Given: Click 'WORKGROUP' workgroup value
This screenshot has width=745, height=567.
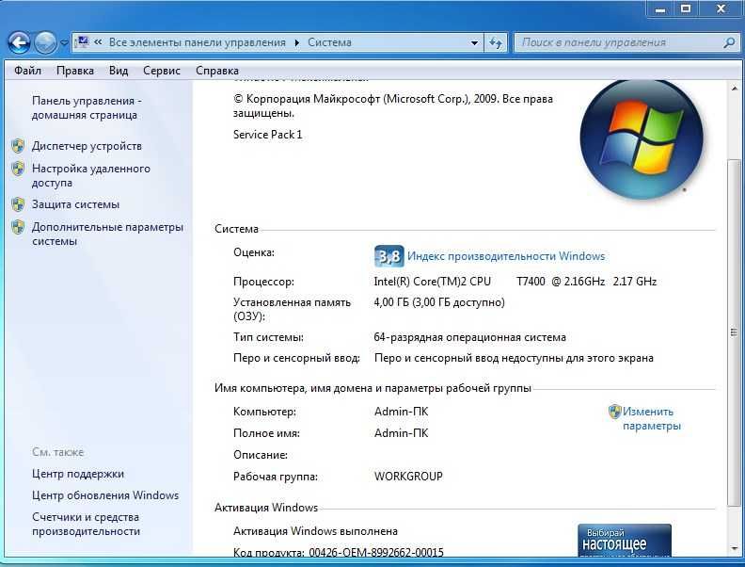Looking at the screenshot, I should [408, 477].
